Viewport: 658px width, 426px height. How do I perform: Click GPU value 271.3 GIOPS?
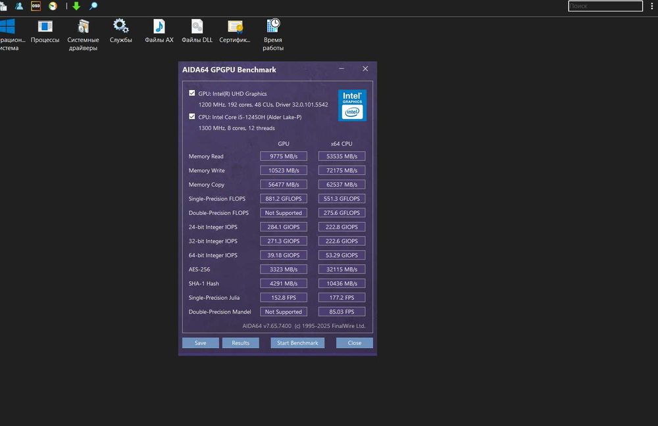click(x=283, y=241)
